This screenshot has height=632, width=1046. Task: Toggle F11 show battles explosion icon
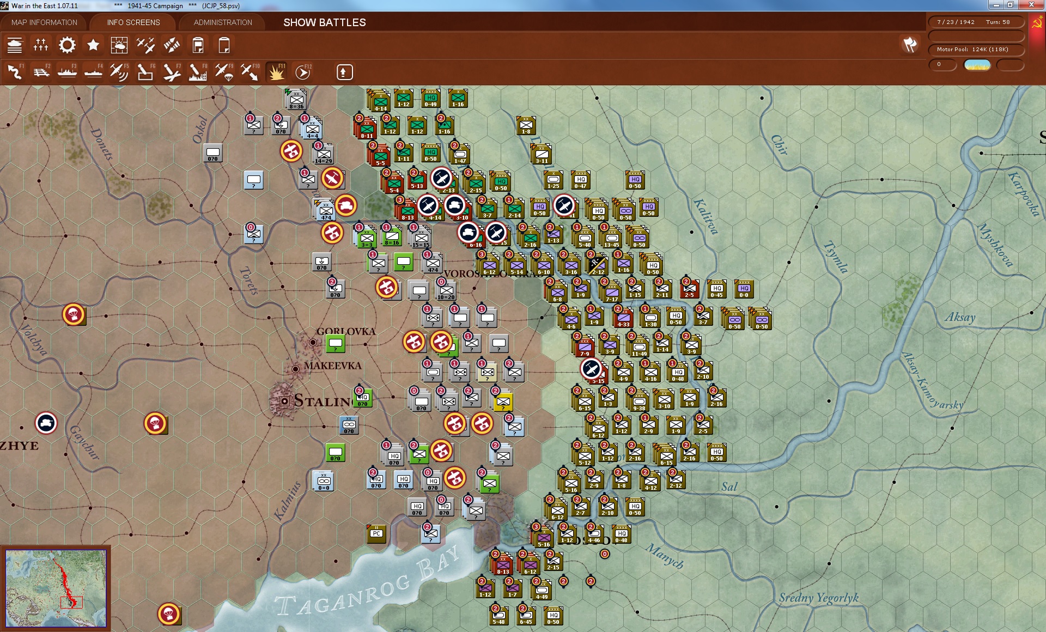click(x=276, y=72)
